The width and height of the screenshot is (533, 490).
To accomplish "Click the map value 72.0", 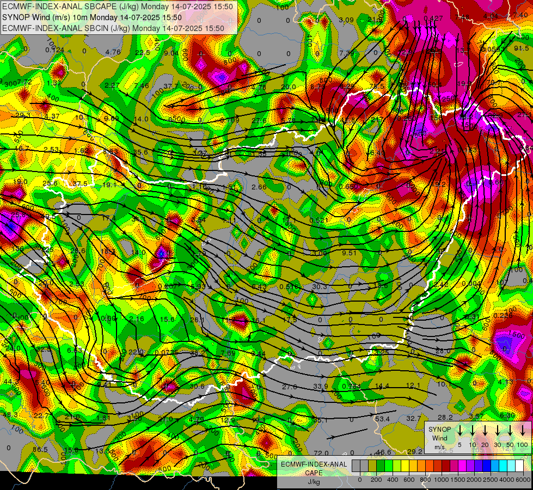I will [x=321, y=453].
